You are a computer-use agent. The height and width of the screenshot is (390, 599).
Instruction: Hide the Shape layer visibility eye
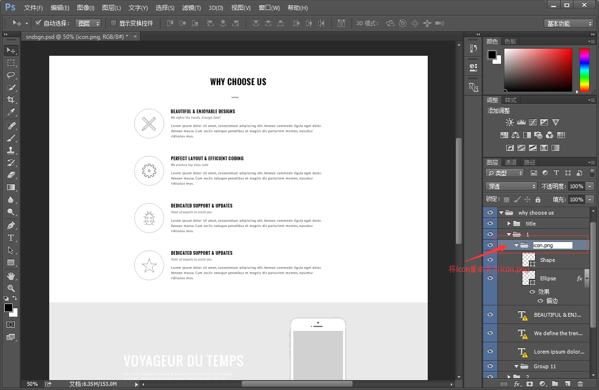[x=490, y=260]
